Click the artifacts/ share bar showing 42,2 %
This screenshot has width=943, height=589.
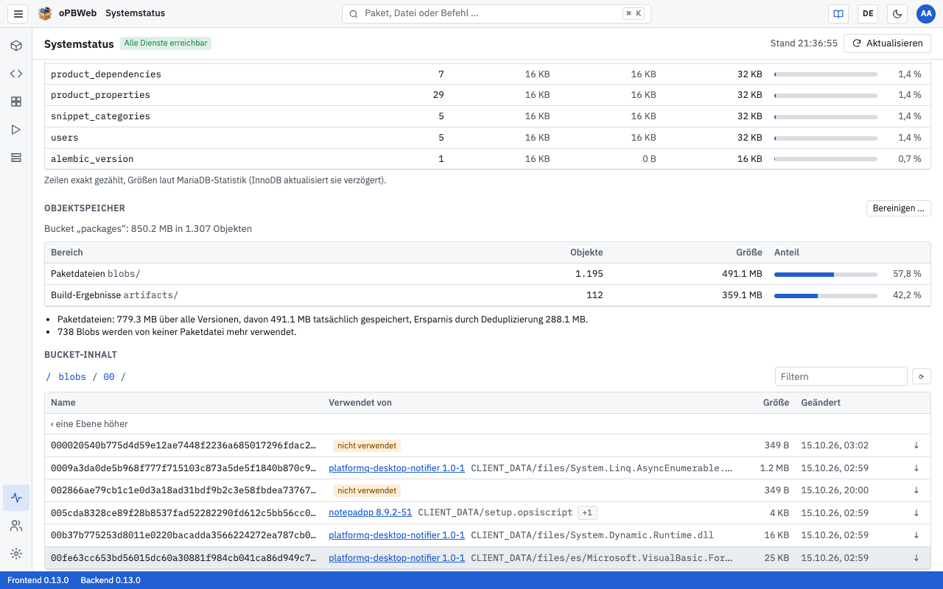click(x=826, y=295)
